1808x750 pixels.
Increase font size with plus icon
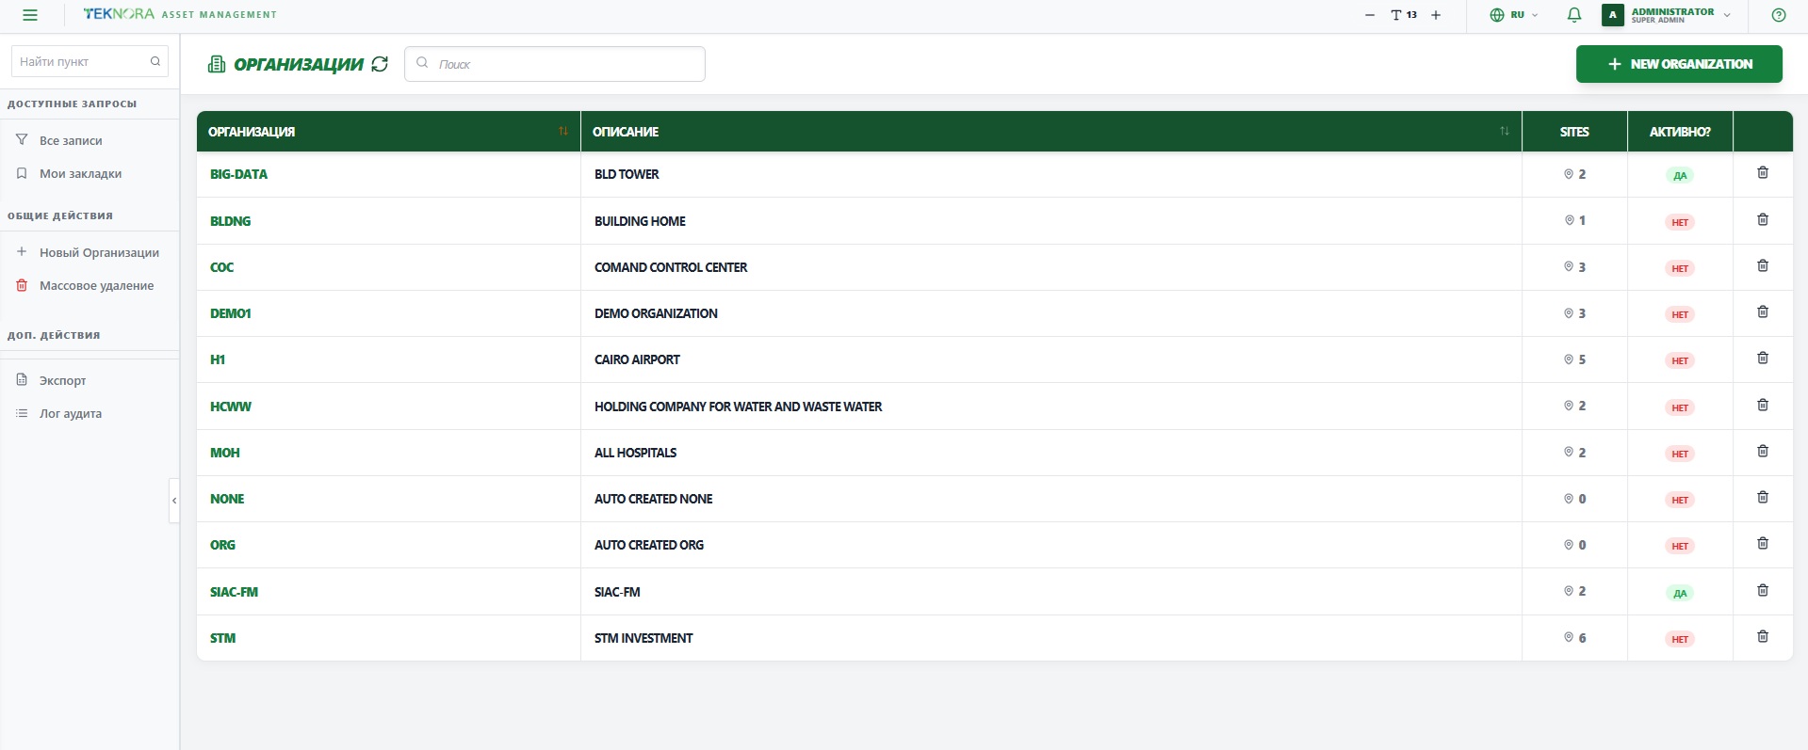(x=1436, y=15)
